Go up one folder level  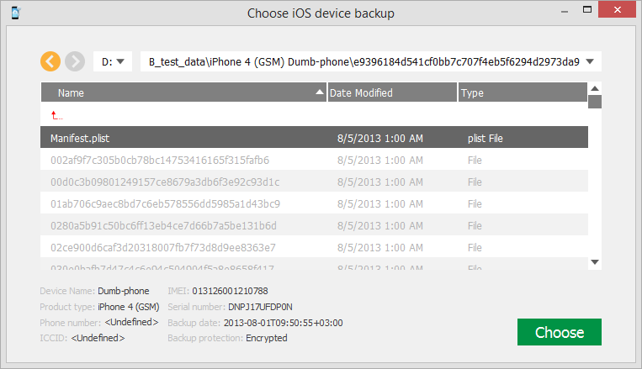pyautogui.click(x=56, y=115)
